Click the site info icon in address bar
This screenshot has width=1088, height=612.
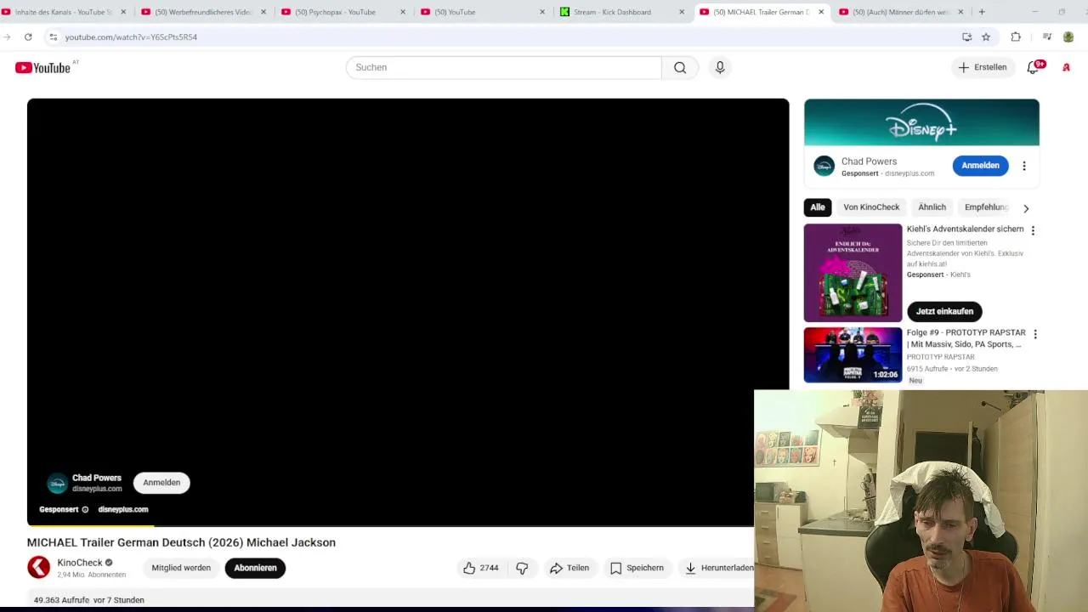point(53,37)
